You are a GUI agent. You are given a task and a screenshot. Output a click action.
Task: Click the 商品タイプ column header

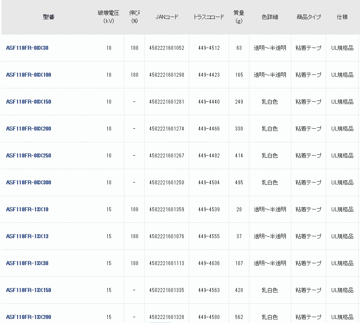click(x=308, y=17)
